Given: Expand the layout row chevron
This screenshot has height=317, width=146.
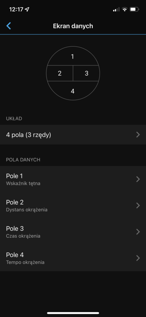Looking at the screenshot, I should [x=138, y=135].
